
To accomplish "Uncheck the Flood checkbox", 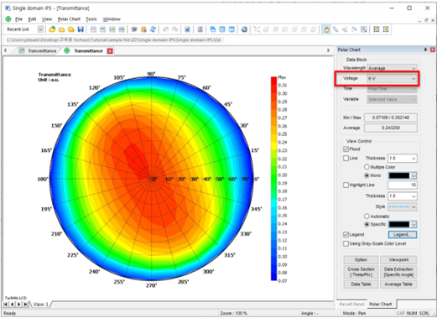I will coord(346,149).
